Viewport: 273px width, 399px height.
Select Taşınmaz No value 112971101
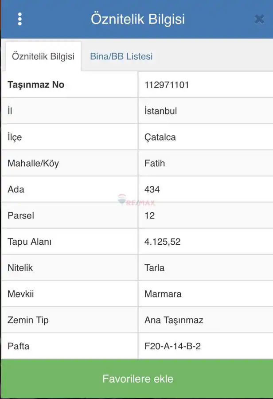coord(167,85)
